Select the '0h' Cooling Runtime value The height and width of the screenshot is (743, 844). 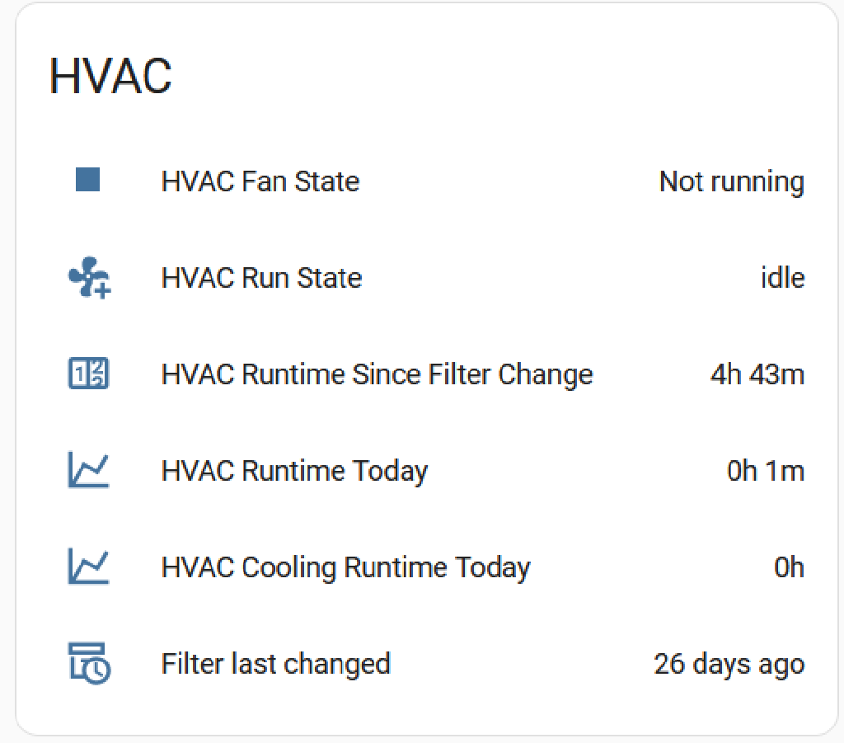point(790,567)
